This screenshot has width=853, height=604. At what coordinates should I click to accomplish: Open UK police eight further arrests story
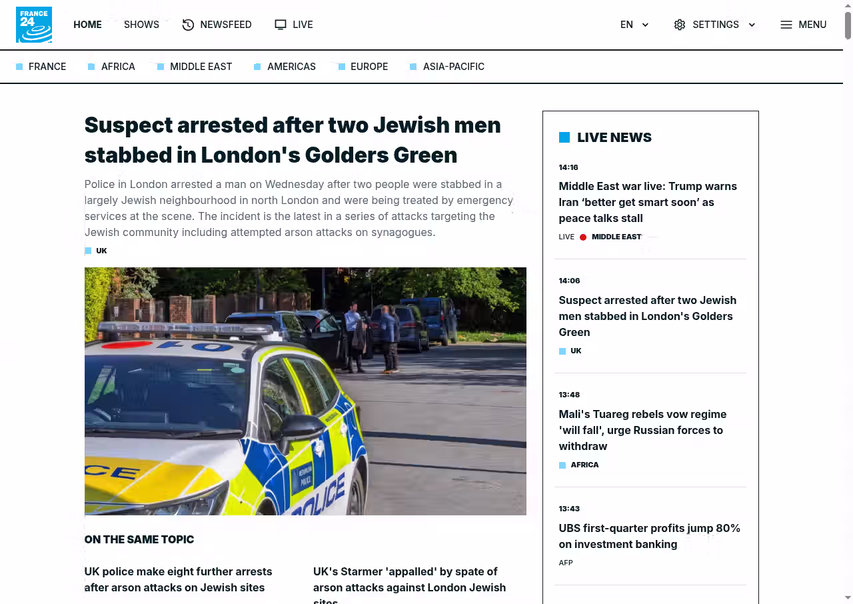(178, 579)
